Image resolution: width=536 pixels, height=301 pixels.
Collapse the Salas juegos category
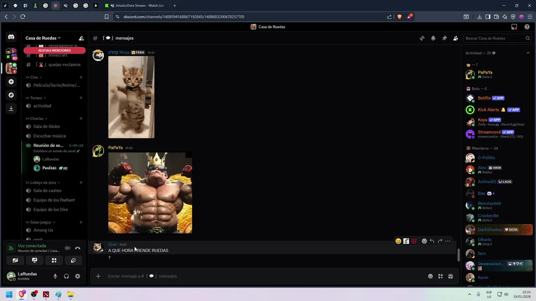click(x=41, y=222)
